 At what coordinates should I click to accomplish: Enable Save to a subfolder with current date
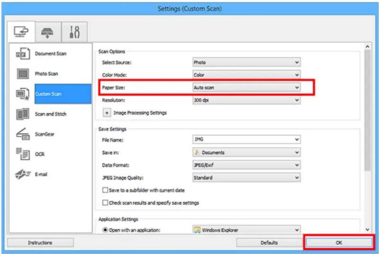pos(105,190)
